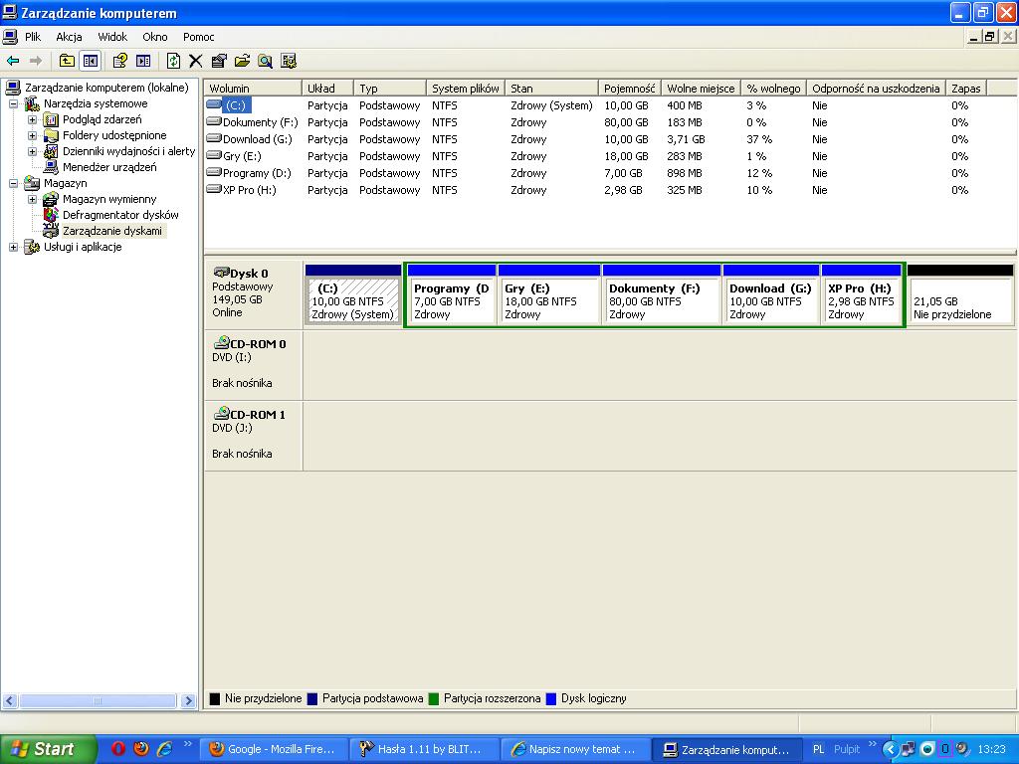1019x764 pixels.
Task: Expand the Podgląd zdarzeń node
Action: pyautogui.click(x=32, y=119)
